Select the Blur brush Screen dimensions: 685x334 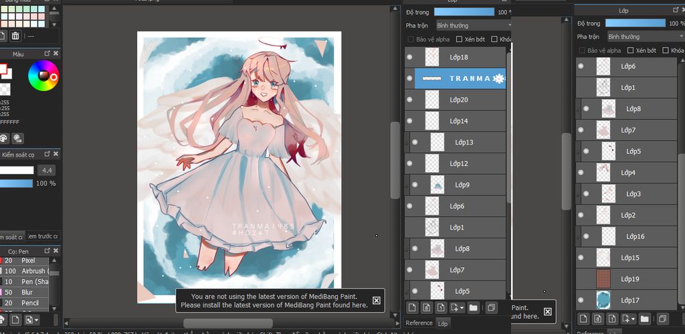pos(25,292)
